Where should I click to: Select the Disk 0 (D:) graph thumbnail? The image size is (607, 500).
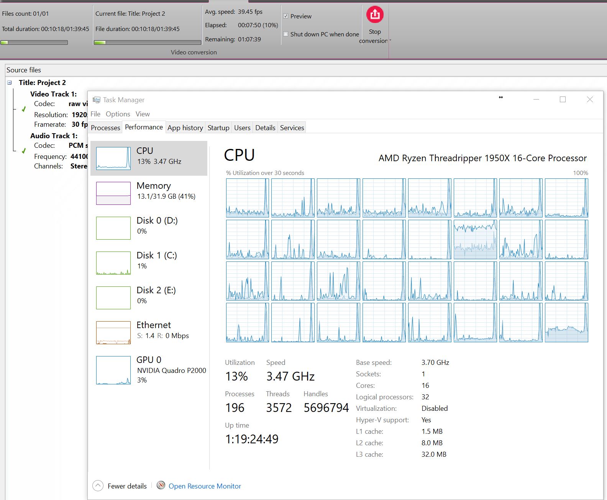pos(113,228)
